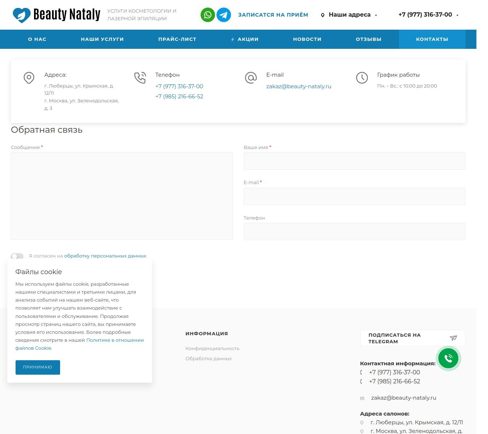Open the Акции menu item
This screenshot has width=488, height=434.
pos(248,39)
